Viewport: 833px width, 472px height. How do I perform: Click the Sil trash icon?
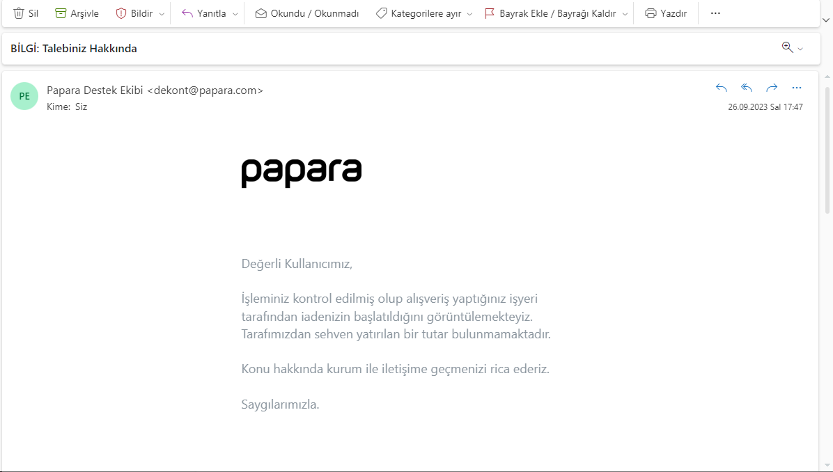[19, 13]
